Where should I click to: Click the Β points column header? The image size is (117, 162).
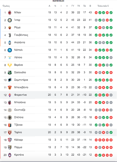(90, 6)
